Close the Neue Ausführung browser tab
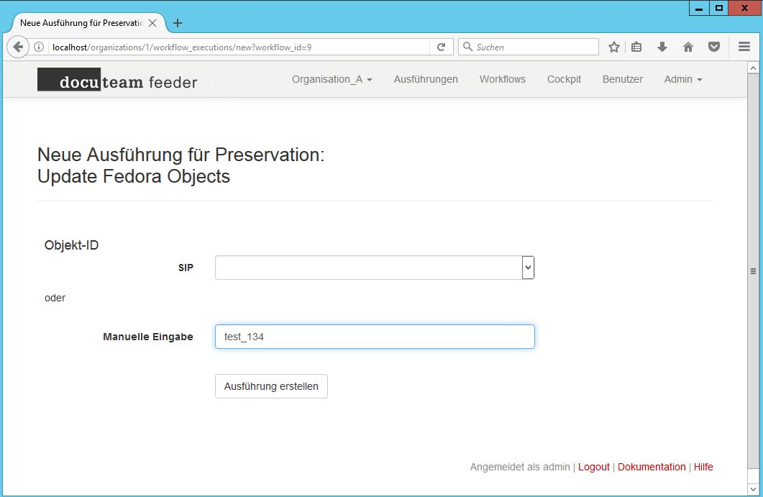The height and width of the screenshot is (497, 763). pos(152,23)
